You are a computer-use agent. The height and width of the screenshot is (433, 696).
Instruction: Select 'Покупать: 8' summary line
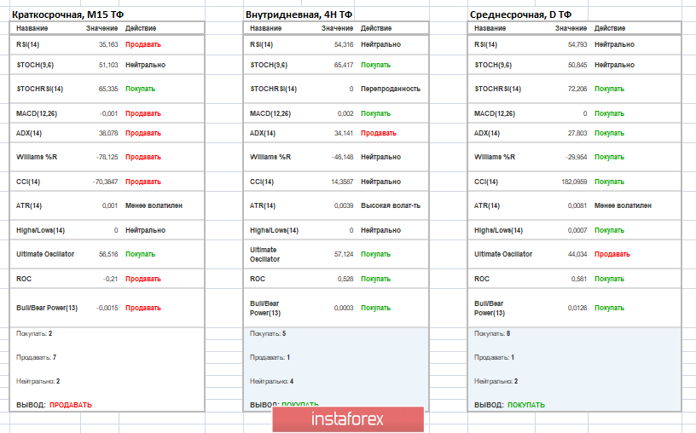pyautogui.click(x=492, y=333)
